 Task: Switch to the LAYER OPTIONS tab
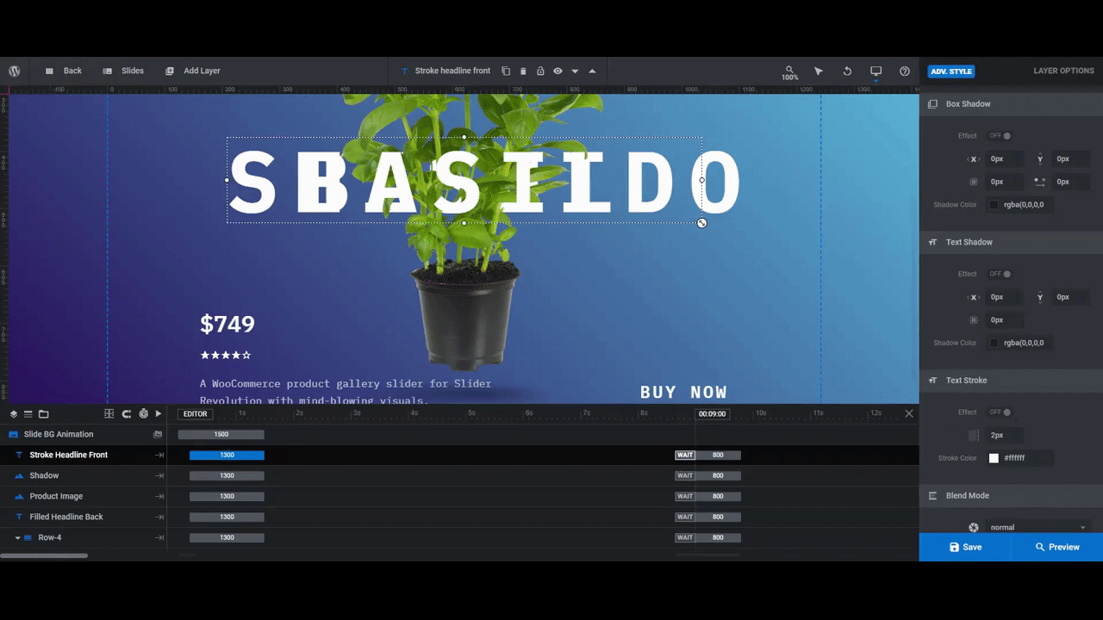point(1063,71)
